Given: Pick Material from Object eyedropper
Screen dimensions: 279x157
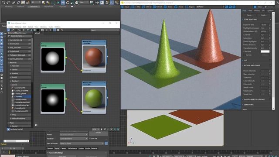Looking at the screenshot, I should coord(13,30).
